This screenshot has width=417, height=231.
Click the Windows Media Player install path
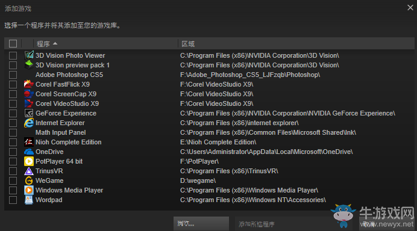click(x=249, y=190)
